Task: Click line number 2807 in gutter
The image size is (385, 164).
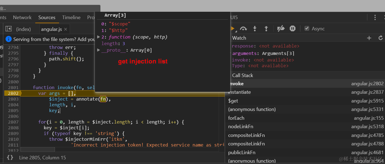Action: tap(13, 122)
